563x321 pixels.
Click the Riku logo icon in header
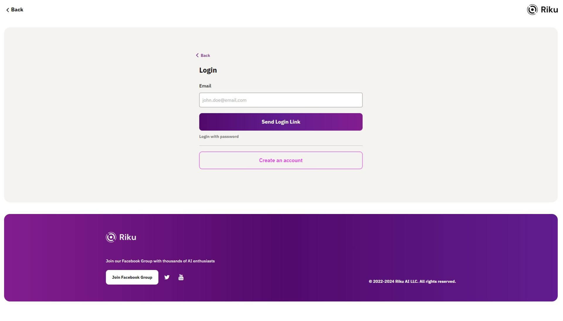[x=532, y=10]
